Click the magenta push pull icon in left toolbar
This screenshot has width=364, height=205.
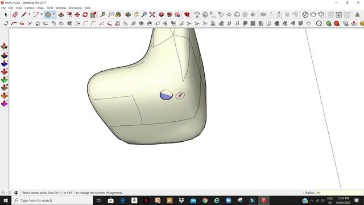click(x=4, y=104)
